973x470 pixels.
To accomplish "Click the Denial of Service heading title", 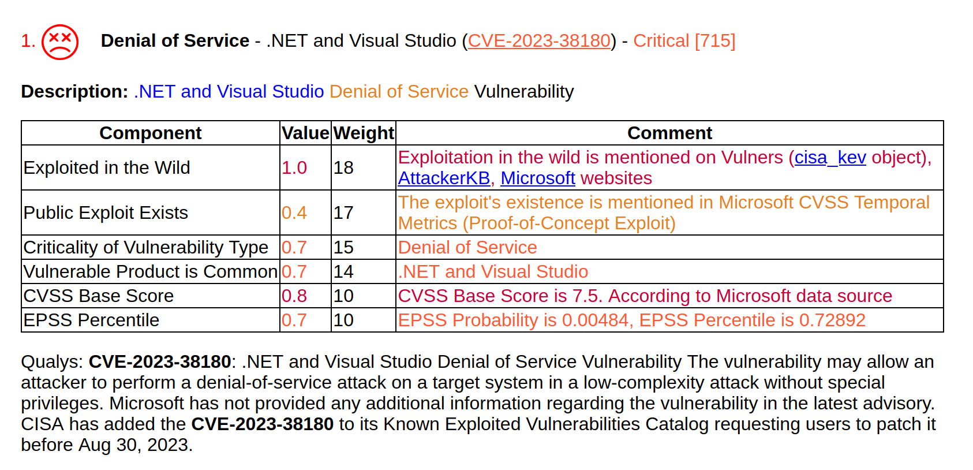I will tap(175, 41).
